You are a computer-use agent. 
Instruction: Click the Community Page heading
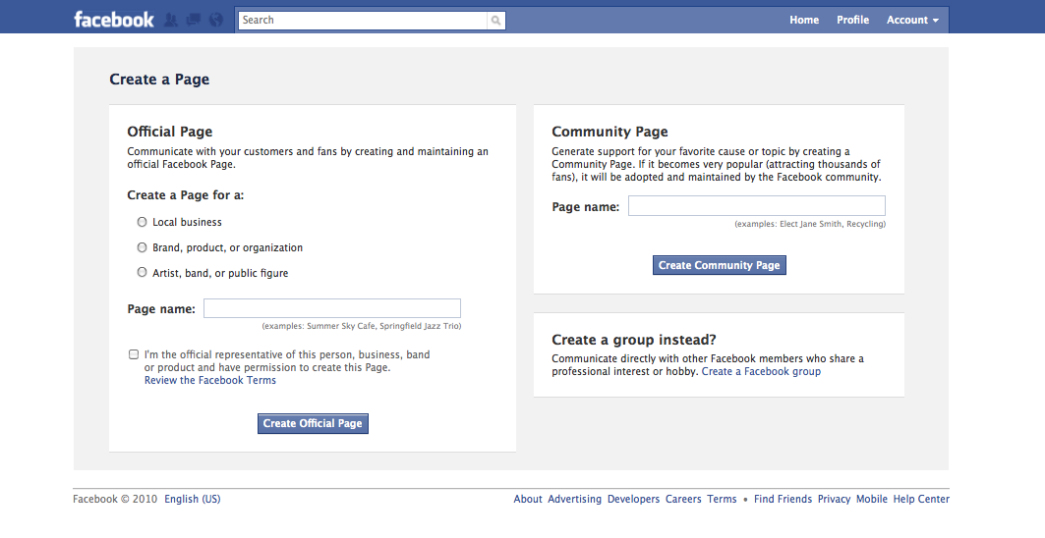tap(610, 132)
